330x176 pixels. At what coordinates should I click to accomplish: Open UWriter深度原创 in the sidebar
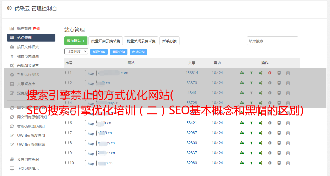click(x=31, y=135)
